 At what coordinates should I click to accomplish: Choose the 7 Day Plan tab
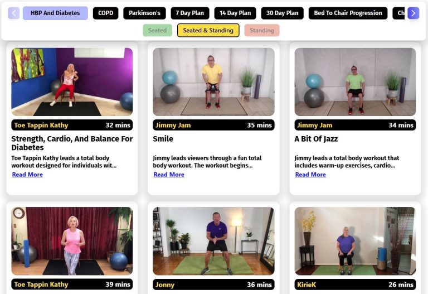pyautogui.click(x=190, y=13)
